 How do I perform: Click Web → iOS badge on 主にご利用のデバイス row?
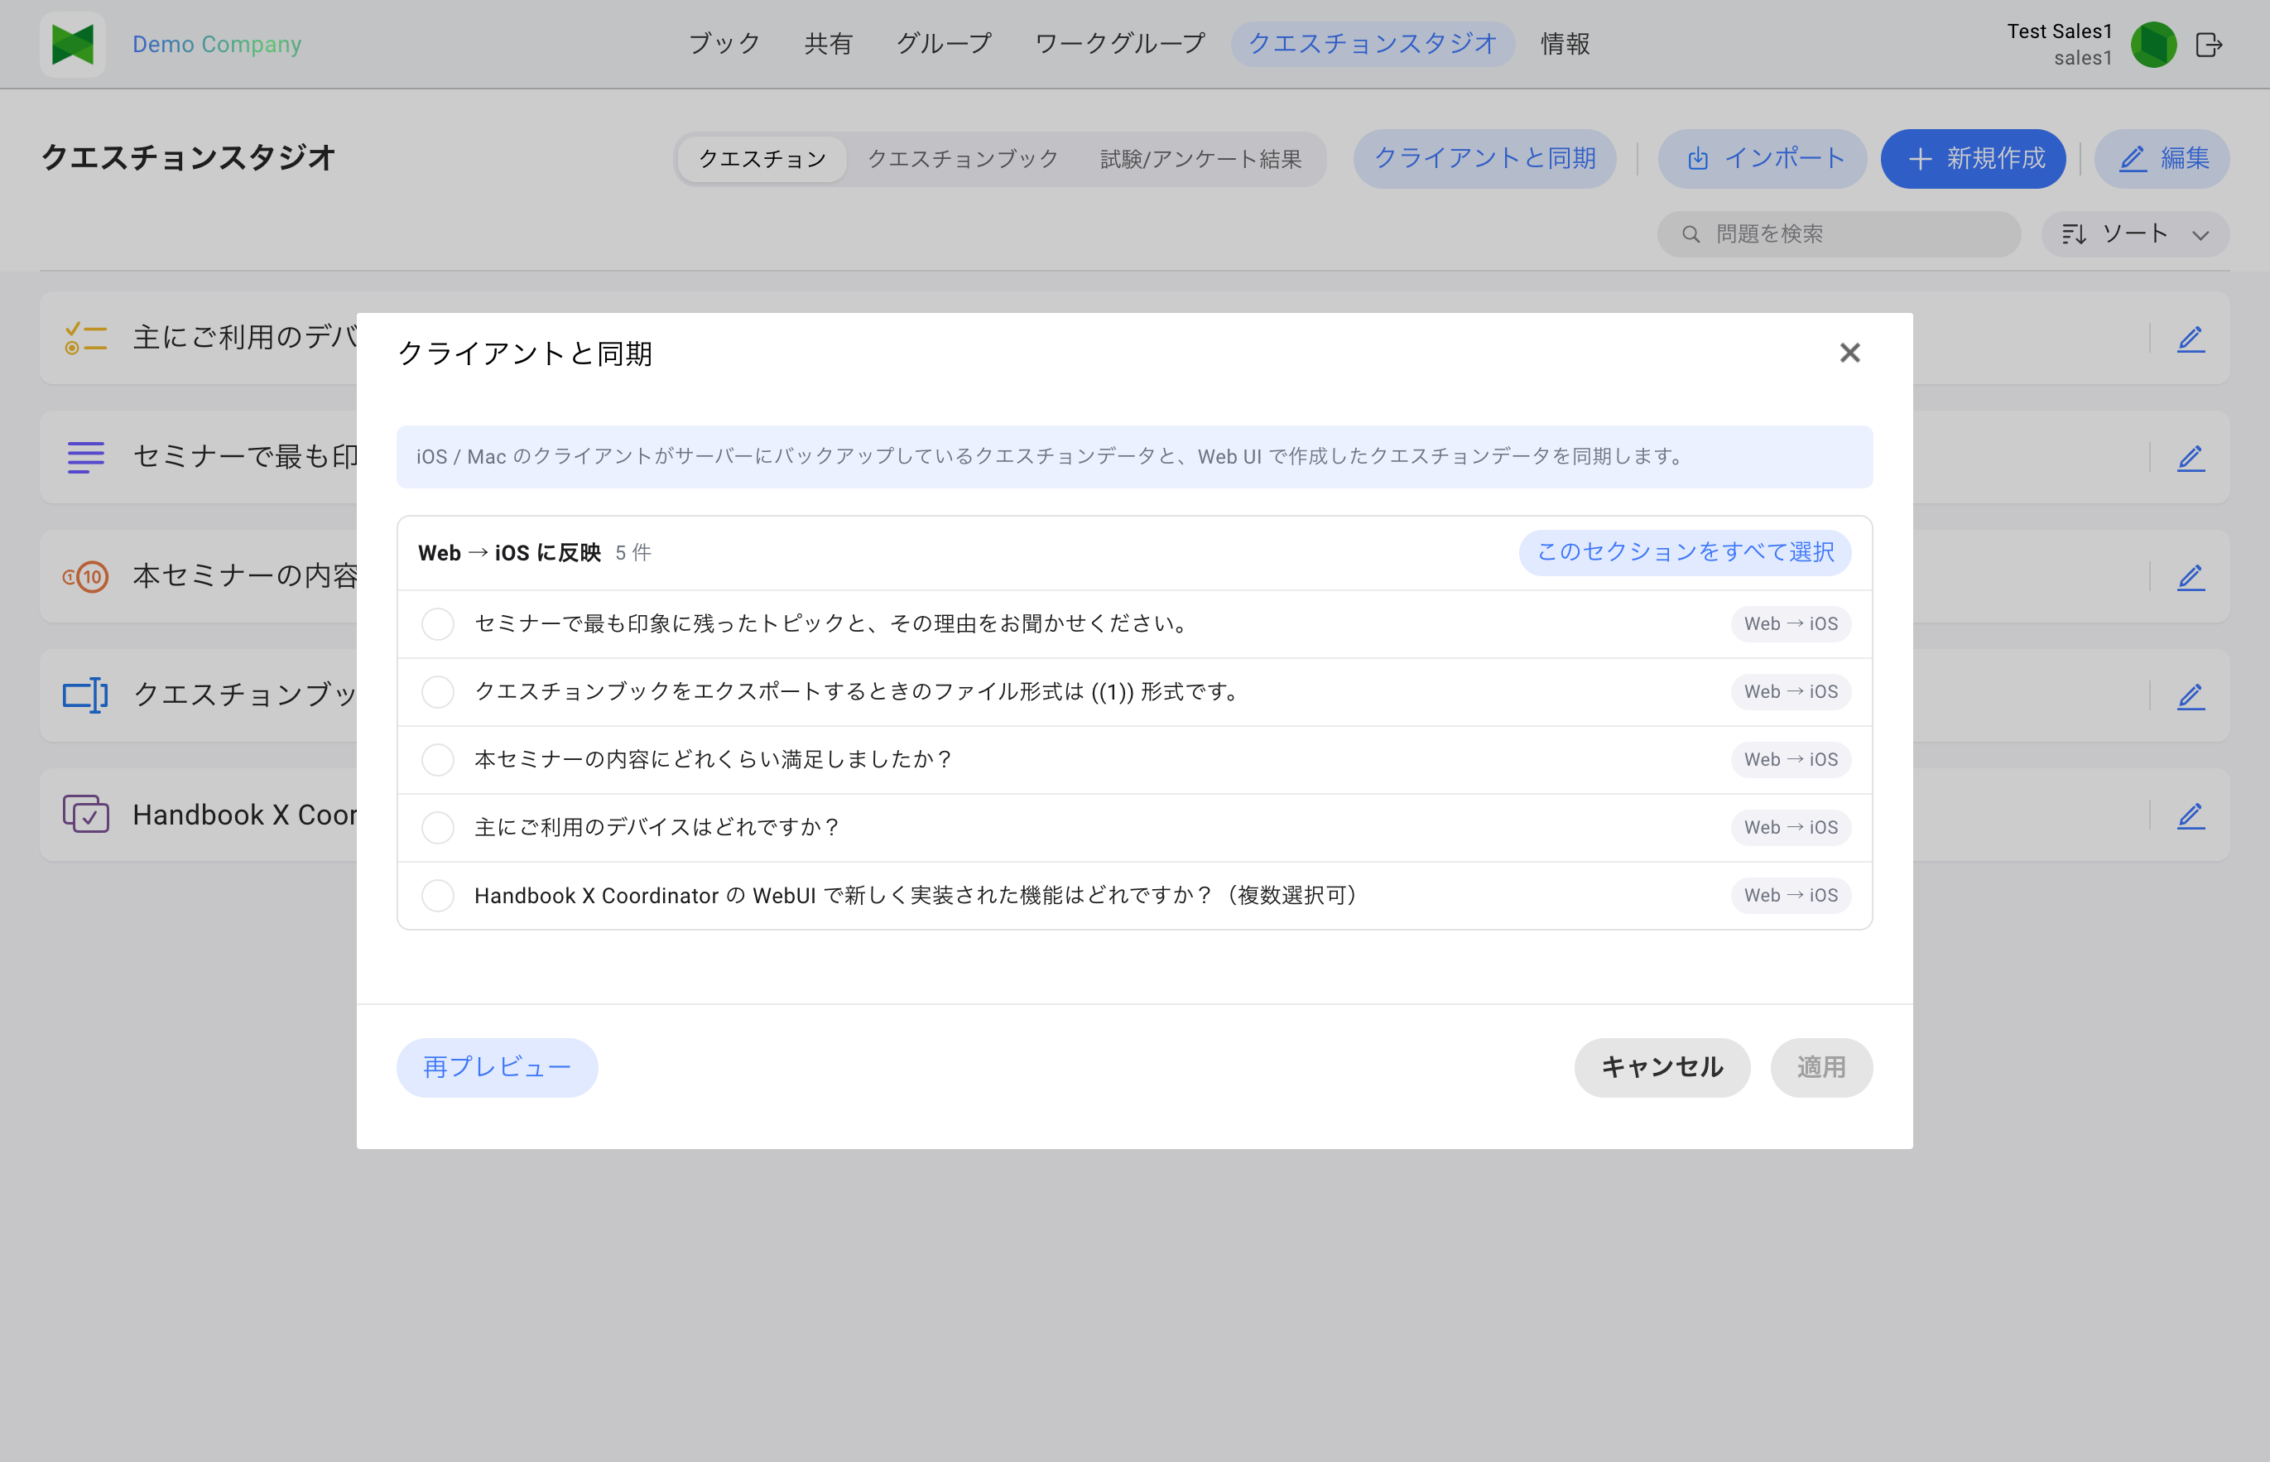click(1791, 828)
